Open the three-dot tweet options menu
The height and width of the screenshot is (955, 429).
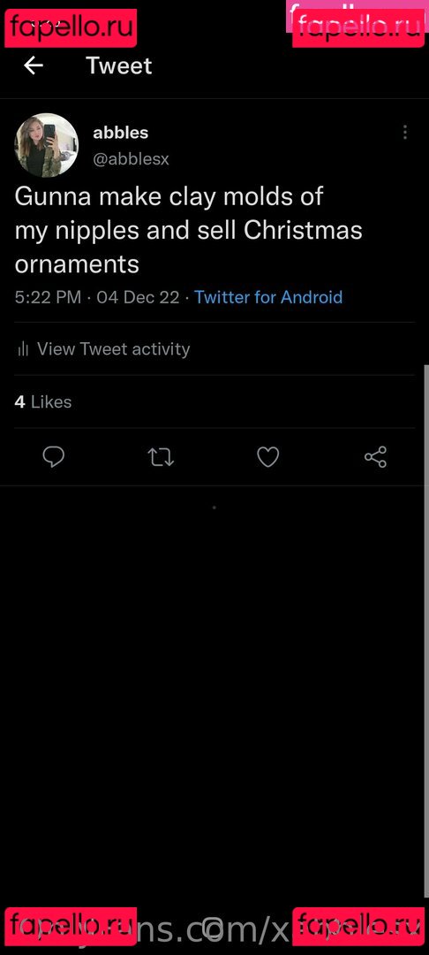click(x=404, y=132)
